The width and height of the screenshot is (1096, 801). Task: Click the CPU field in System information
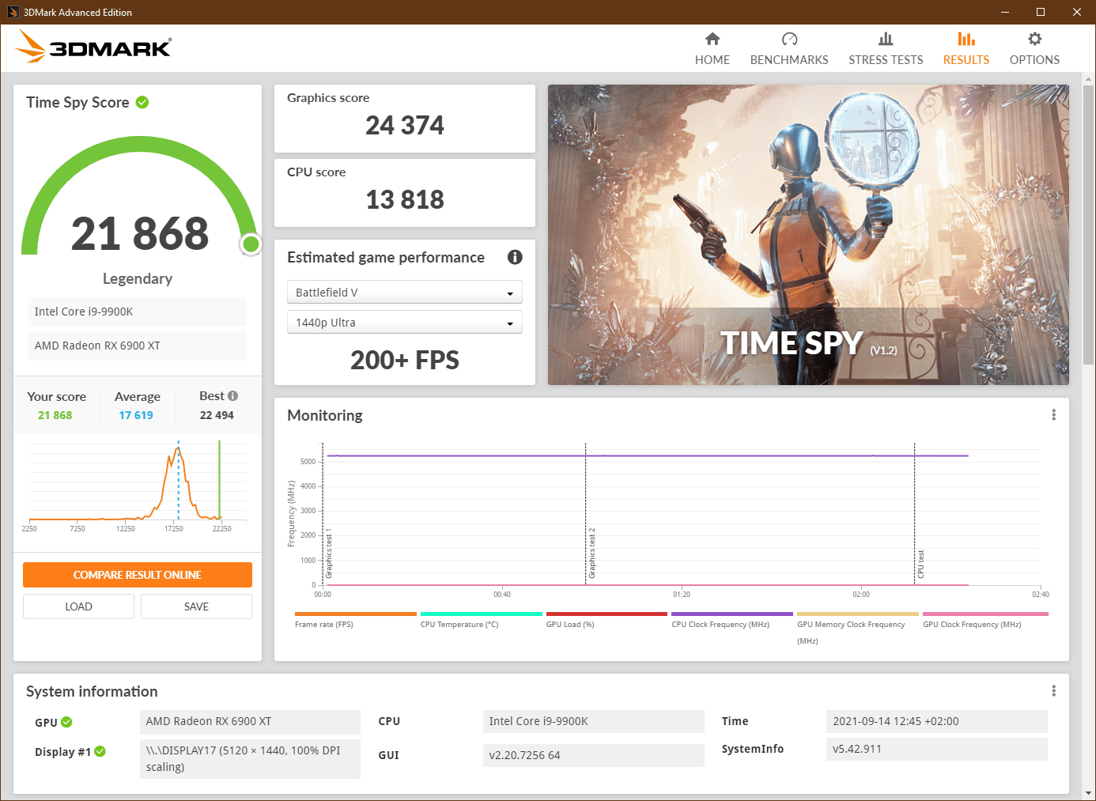tap(594, 721)
